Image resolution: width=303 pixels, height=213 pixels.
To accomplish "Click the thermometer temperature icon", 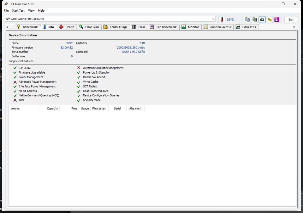I will pos(222,20).
